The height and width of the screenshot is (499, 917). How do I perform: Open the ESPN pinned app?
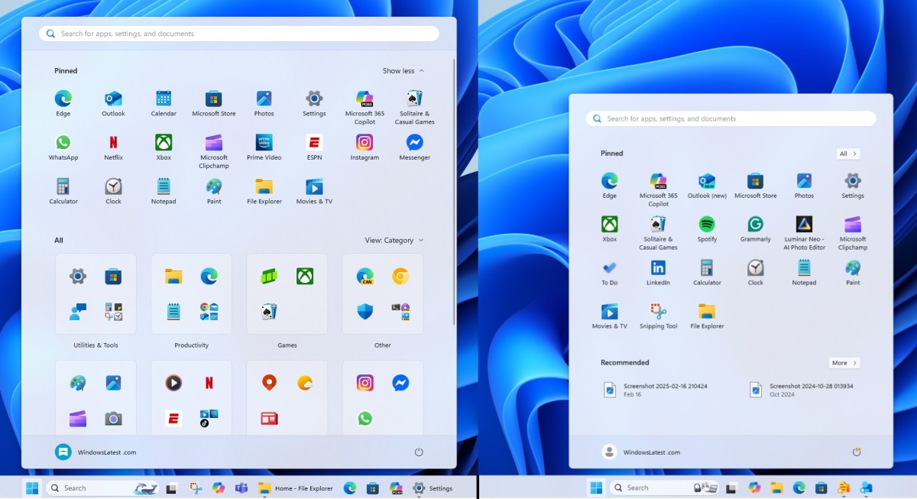(314, 147)
